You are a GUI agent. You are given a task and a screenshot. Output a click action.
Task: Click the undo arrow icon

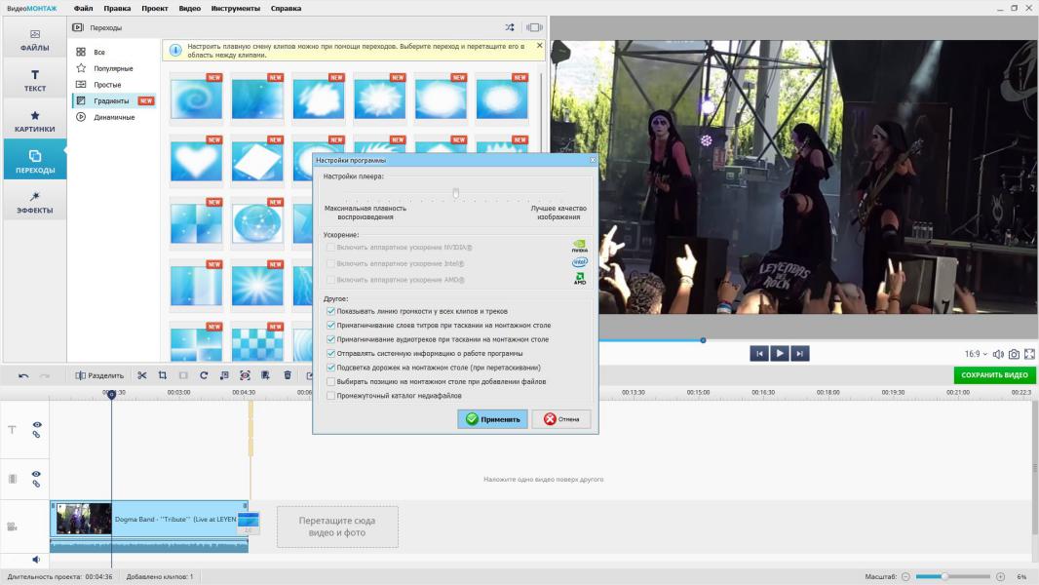23,375
